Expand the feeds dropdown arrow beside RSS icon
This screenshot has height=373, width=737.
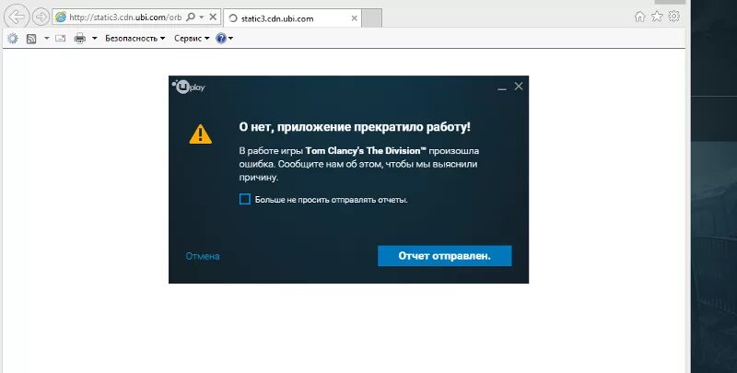(47, 39)
